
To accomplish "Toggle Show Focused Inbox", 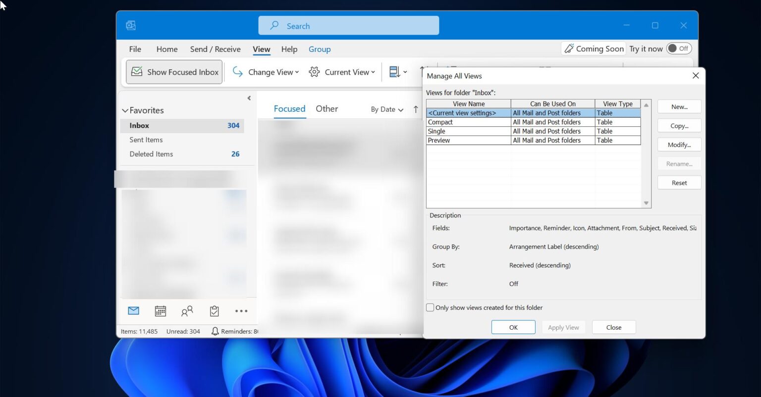I will click(x=174, y=71).
